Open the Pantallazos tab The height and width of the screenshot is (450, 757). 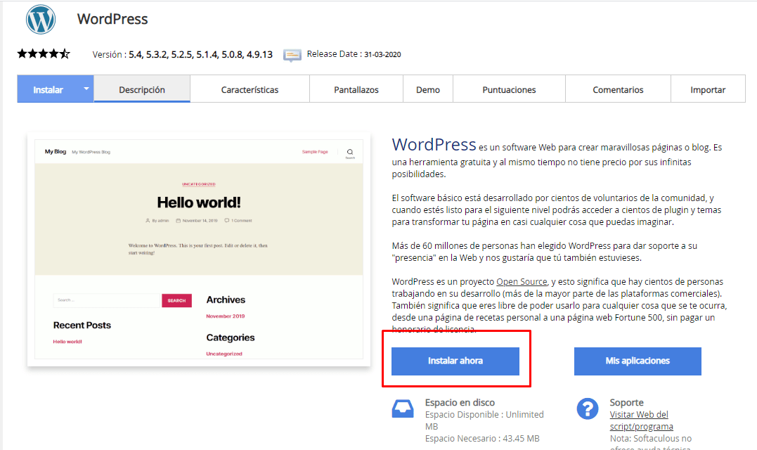click(x=356, y=89)
